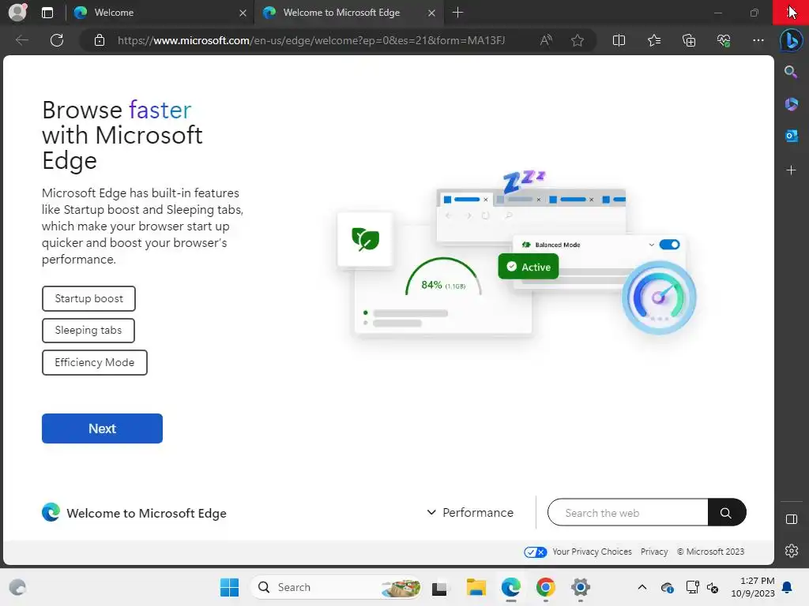Customize sidebar with plus icon
The image size is (809, 606).
coord(791,170)
